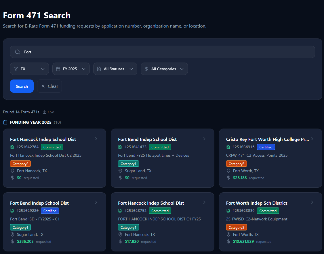324x254 pixels.
Task: Click Committed badge for #251028036
Action: pos(268,211)
